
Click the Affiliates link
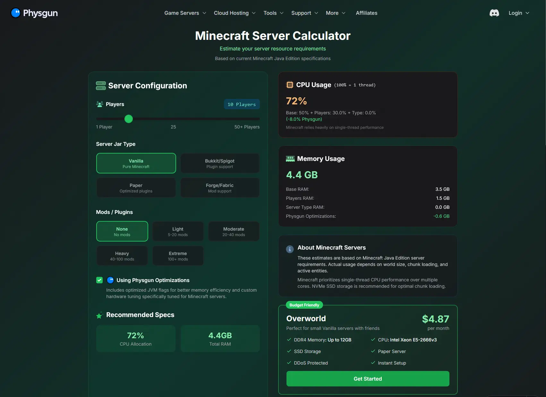(366, 13)
